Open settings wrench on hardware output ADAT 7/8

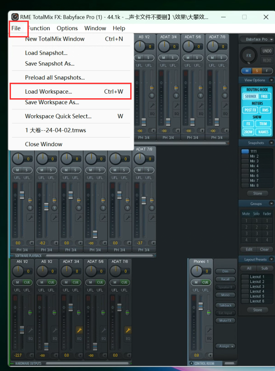(x=128, y=330)
